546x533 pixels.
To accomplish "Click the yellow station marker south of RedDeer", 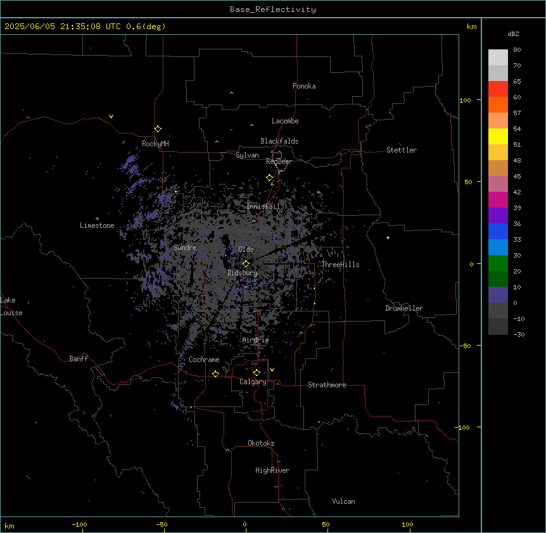I will [x=269, y=178].
